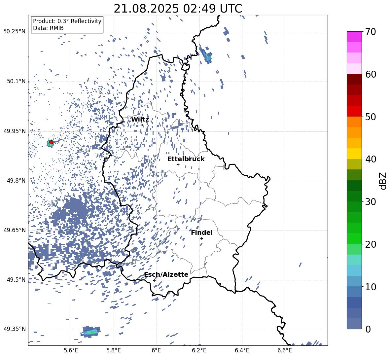
Task: Click the latitude label 50.25°N
Action: 15,32
